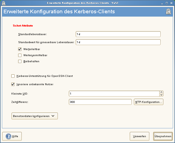Open the Benutzerdaten konfigurieren dropdown
This screenshot has height=143, width=175.
pyautogui.click(x=35, y=116)
